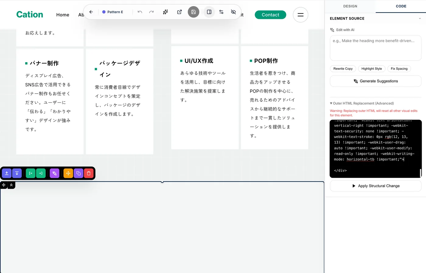
Task: Click the UI/UX作成 description paragraph
Action: pos(203,87)
